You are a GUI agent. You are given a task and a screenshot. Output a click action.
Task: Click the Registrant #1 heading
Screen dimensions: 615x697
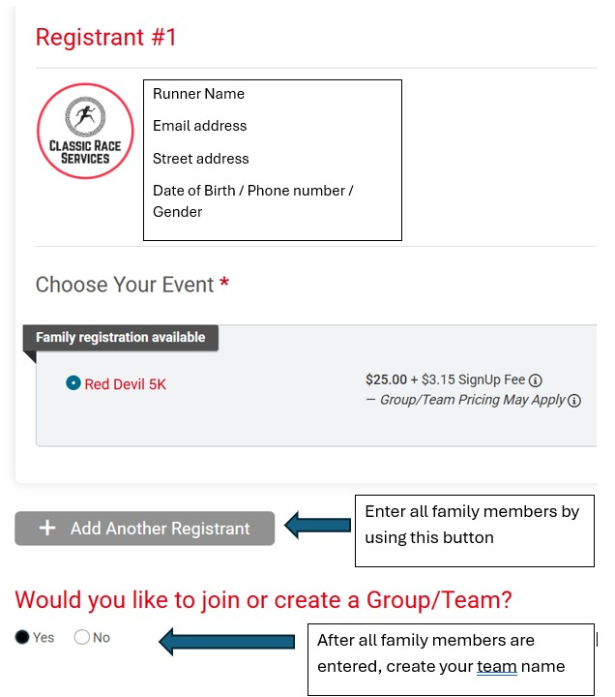point(106,38)
